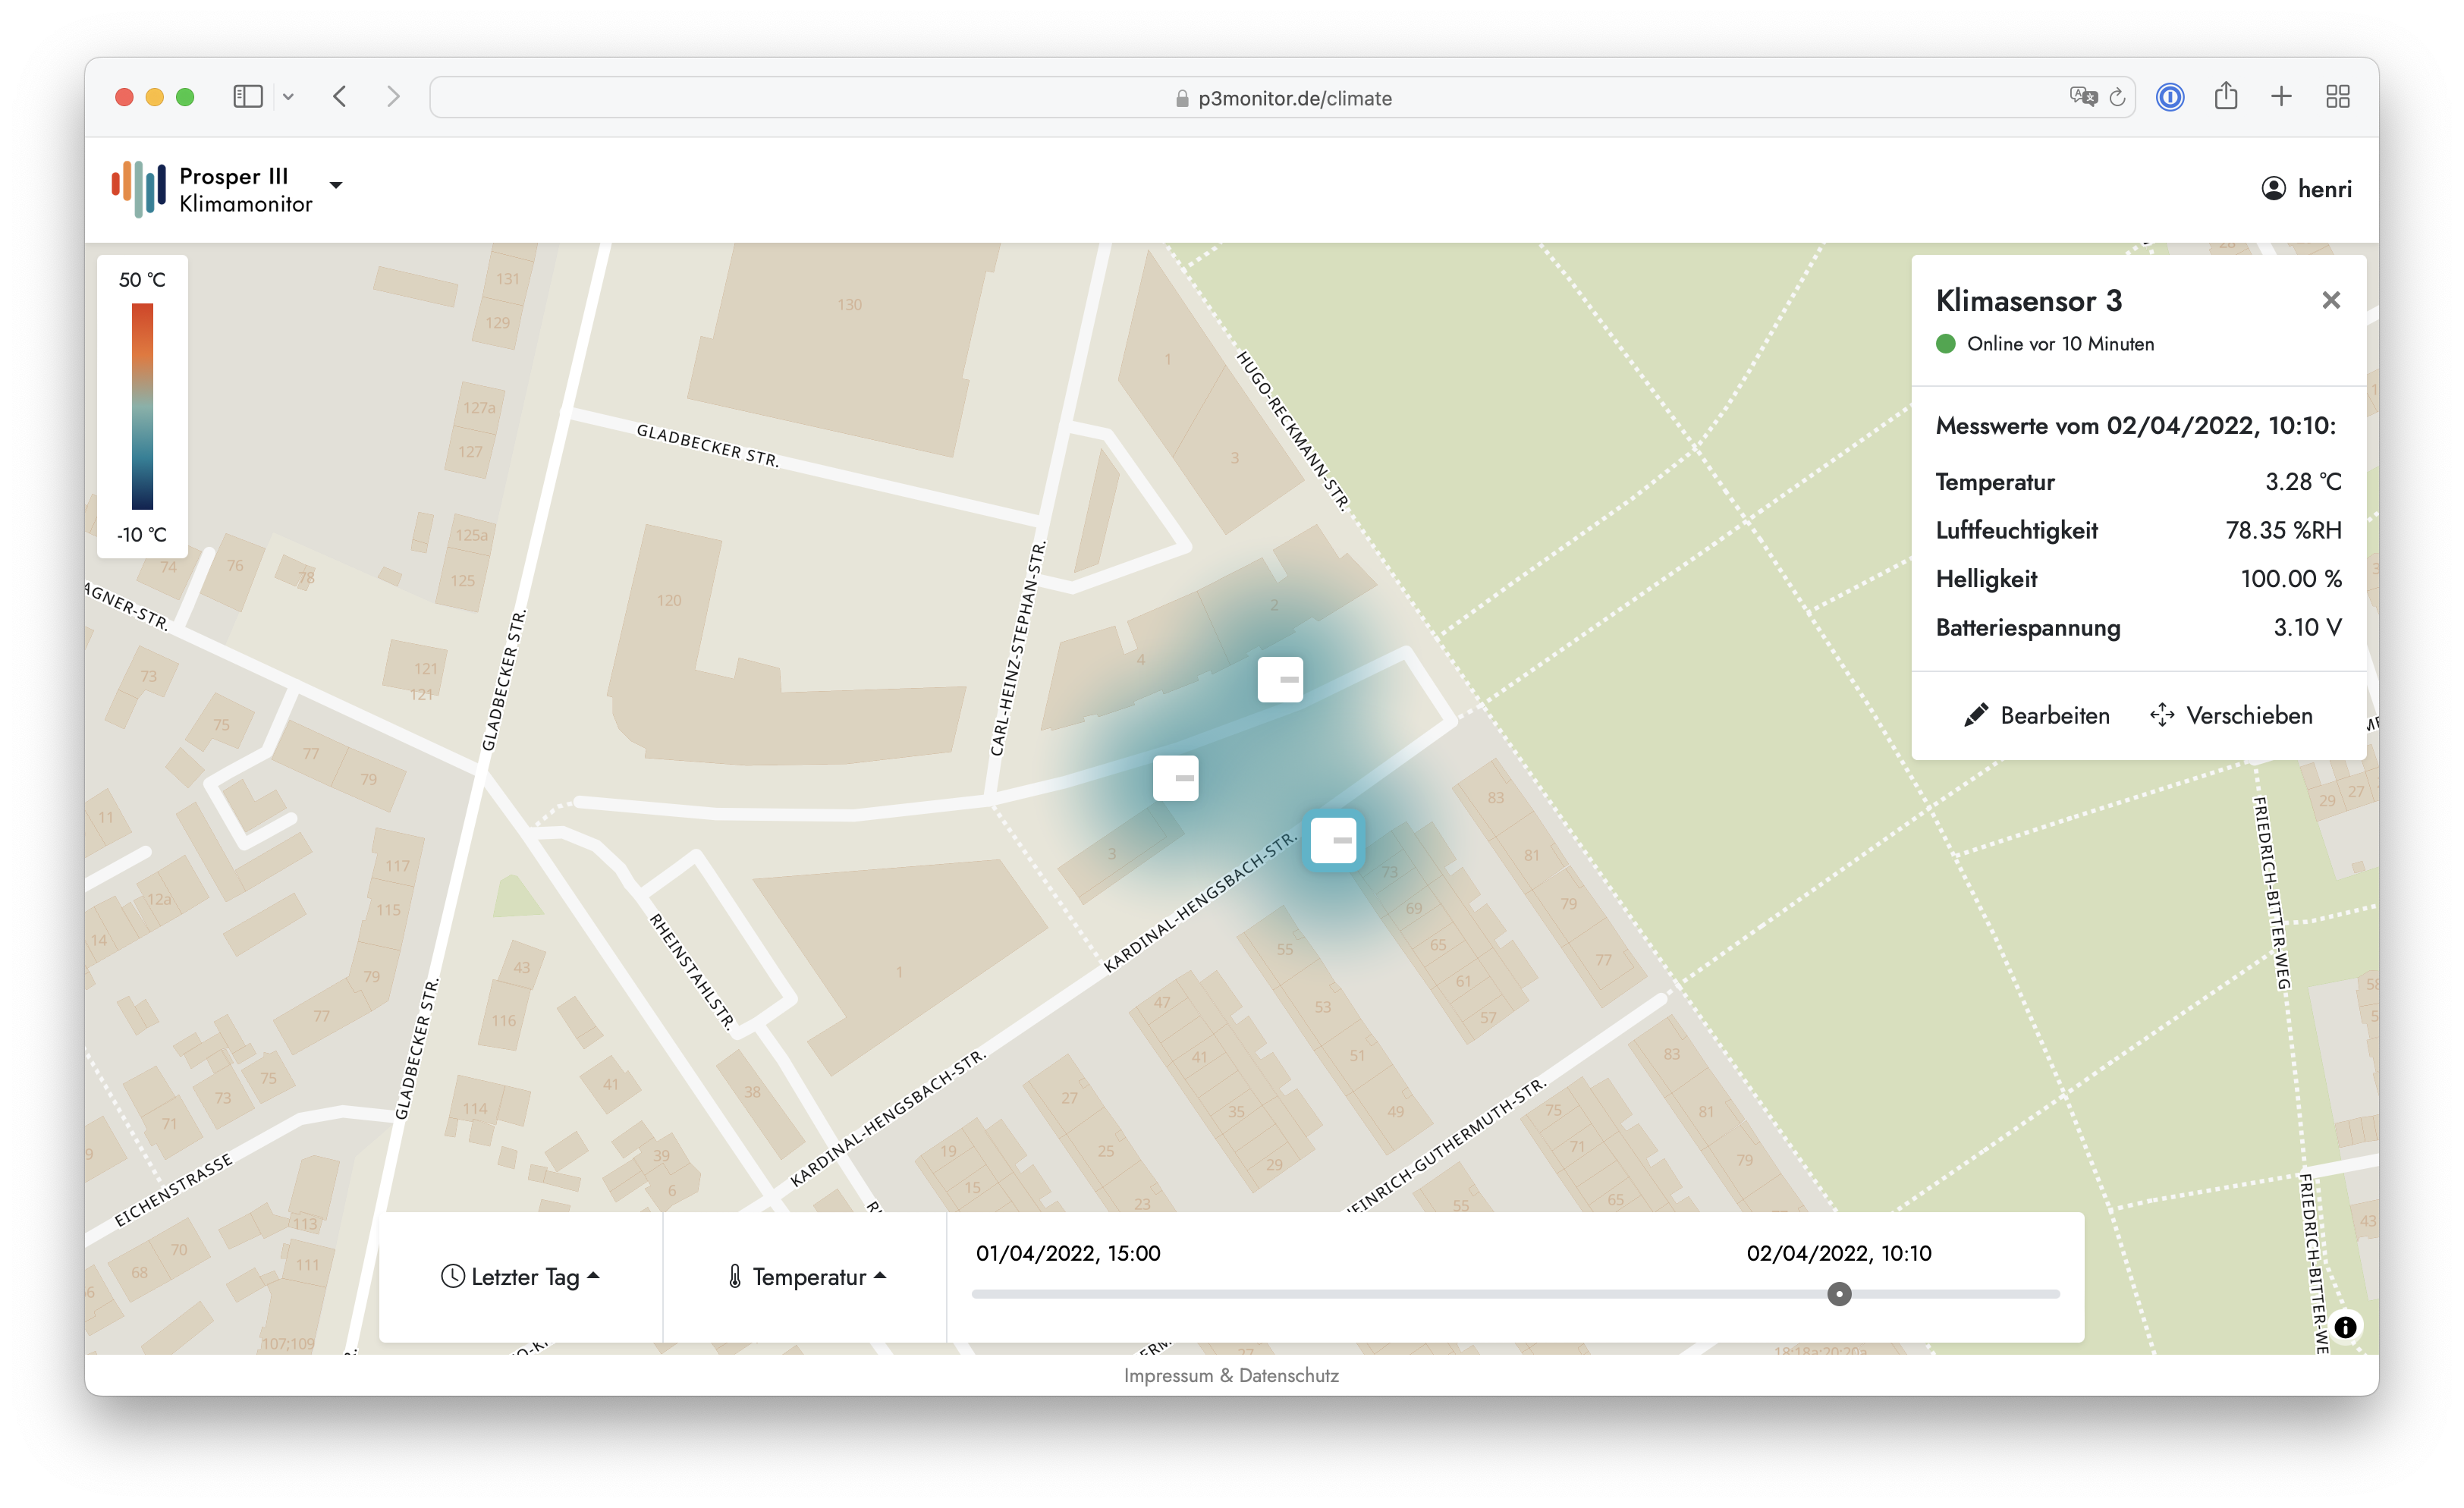The height and width of the screenshot is (1508, 2464).
Task: Click the timeline slider handle
Action: click(1839, 1294)
